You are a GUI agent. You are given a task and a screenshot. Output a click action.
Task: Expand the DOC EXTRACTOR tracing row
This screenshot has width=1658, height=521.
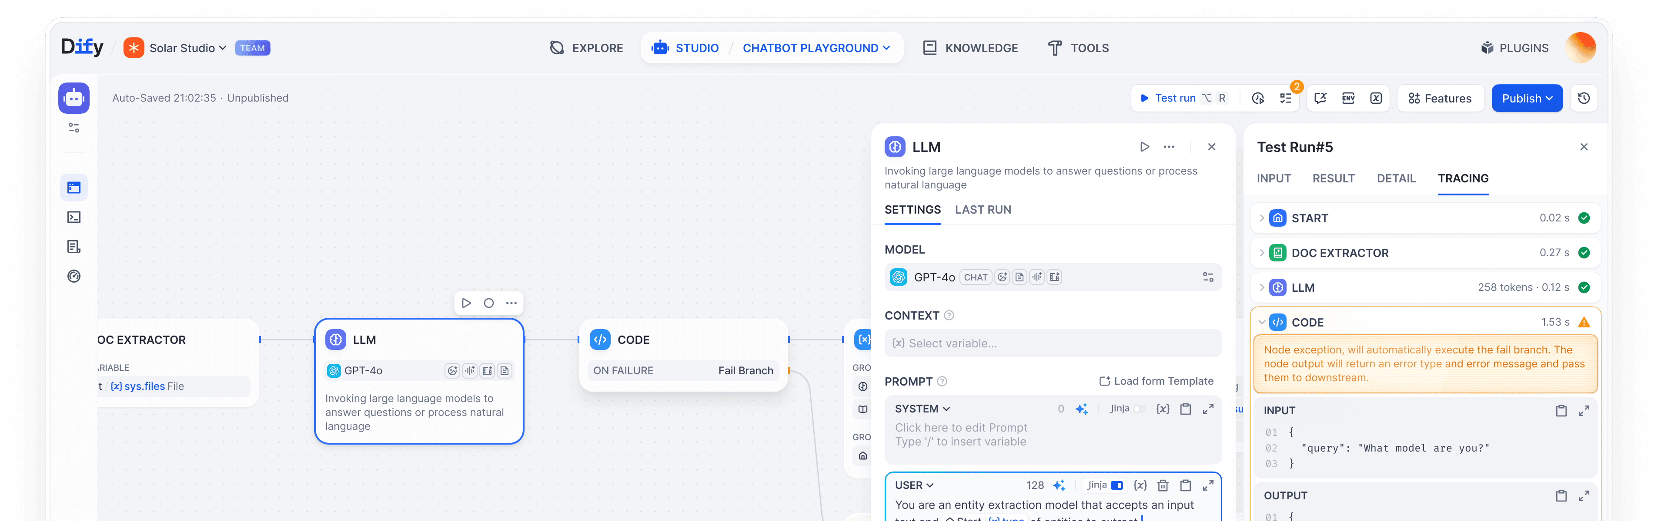(1261, 253)
